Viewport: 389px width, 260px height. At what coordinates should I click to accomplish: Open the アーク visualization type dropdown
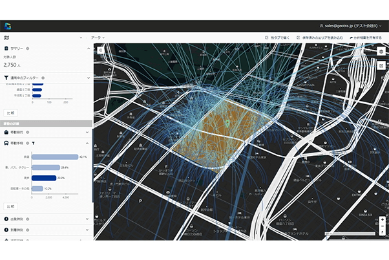[x=98, y=38]
